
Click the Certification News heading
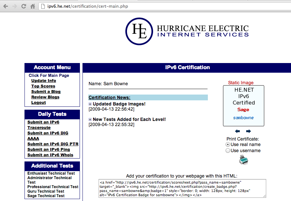click(110, 97)
